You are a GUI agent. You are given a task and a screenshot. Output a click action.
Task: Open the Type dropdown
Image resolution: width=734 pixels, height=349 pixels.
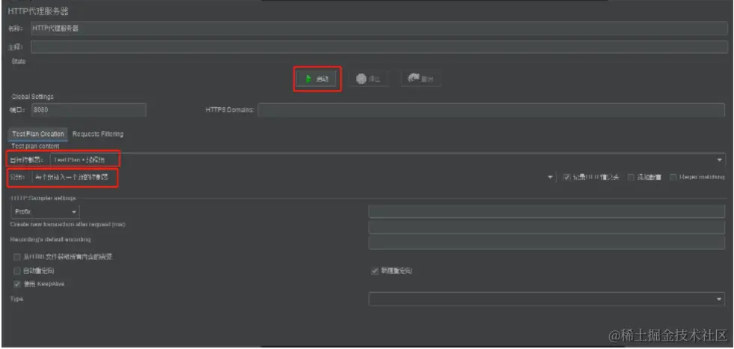[x=546, y=300]
